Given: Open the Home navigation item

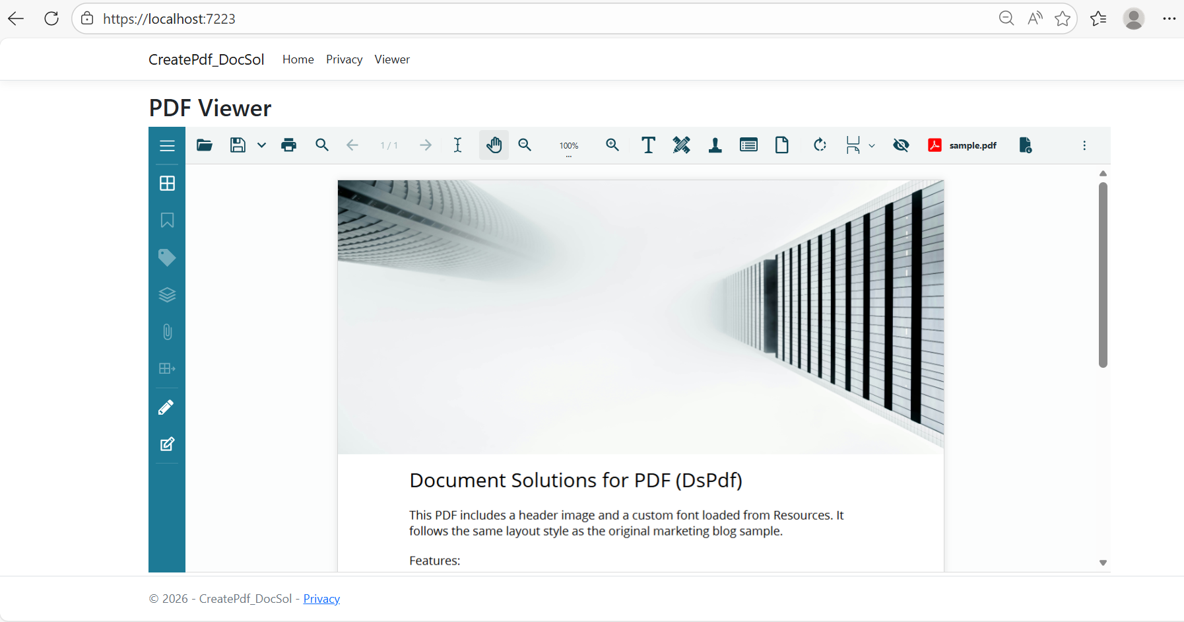Looking at the screenshot, I should click(298, 59).
